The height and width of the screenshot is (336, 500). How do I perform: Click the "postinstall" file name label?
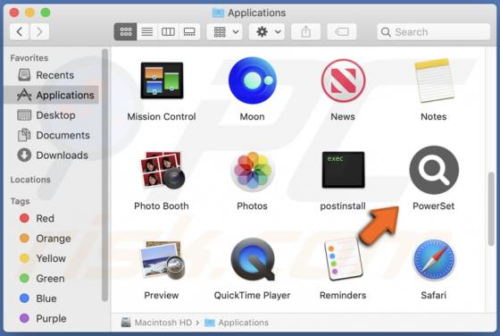[x=343, y=206]
